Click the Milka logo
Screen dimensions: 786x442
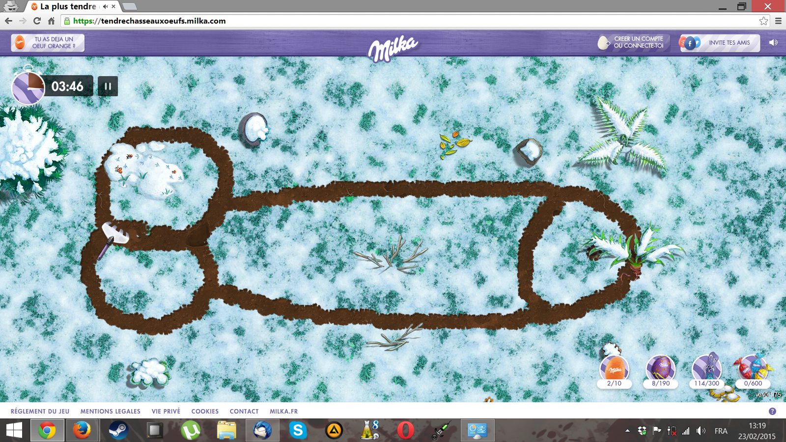pyautogui.click(x=393, y=48)
